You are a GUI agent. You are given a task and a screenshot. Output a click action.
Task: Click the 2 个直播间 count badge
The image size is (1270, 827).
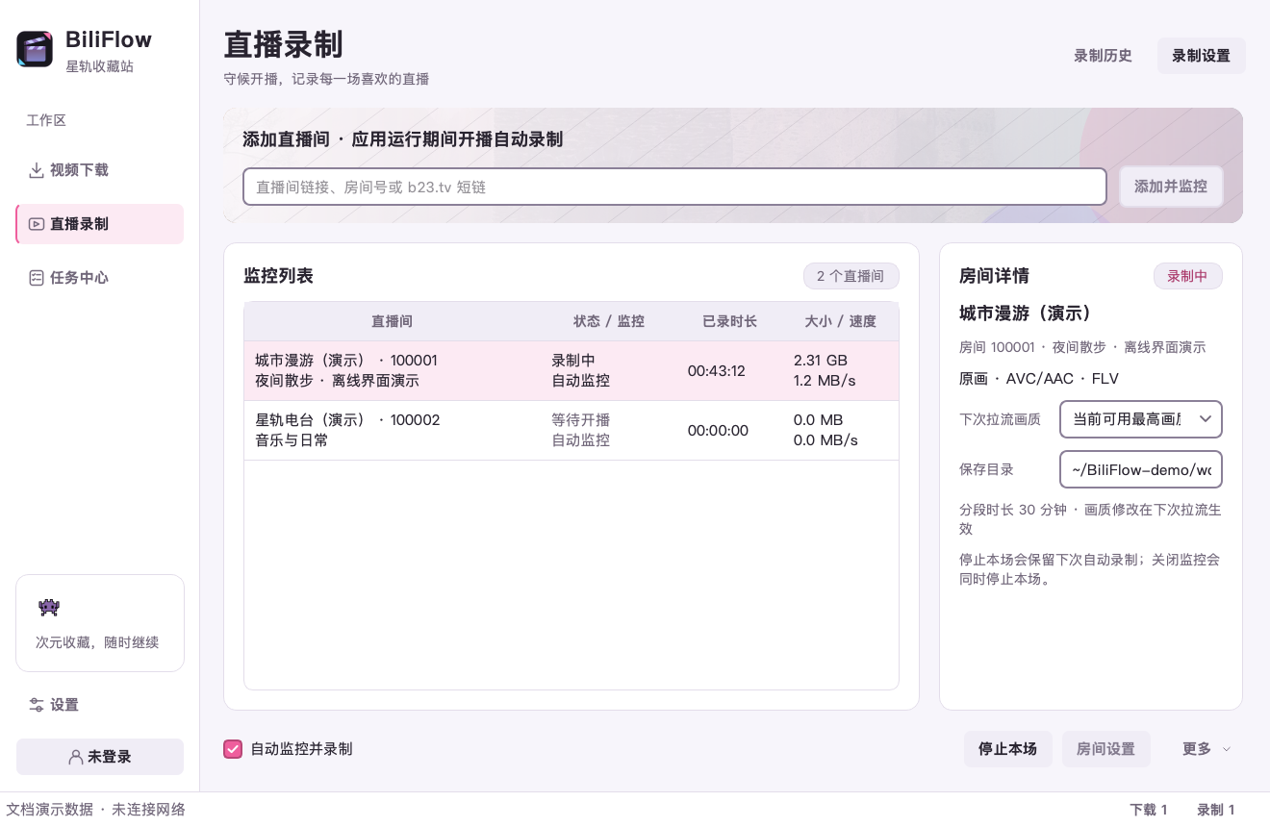(x=851, y=276)
